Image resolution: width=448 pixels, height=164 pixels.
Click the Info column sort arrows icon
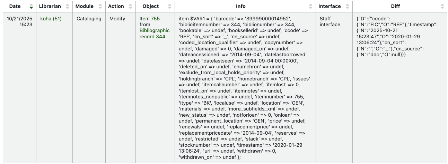[311, 6]
